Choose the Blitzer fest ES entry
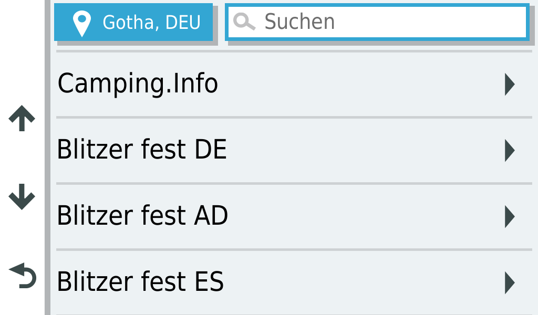The width and height of the screenshot is (538, 315). coord(140,282)
